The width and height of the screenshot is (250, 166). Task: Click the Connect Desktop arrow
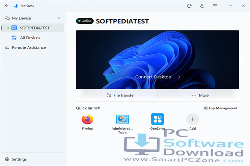pos(177,77)
